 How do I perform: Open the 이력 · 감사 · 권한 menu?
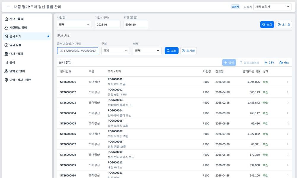(x=27, y=80)
